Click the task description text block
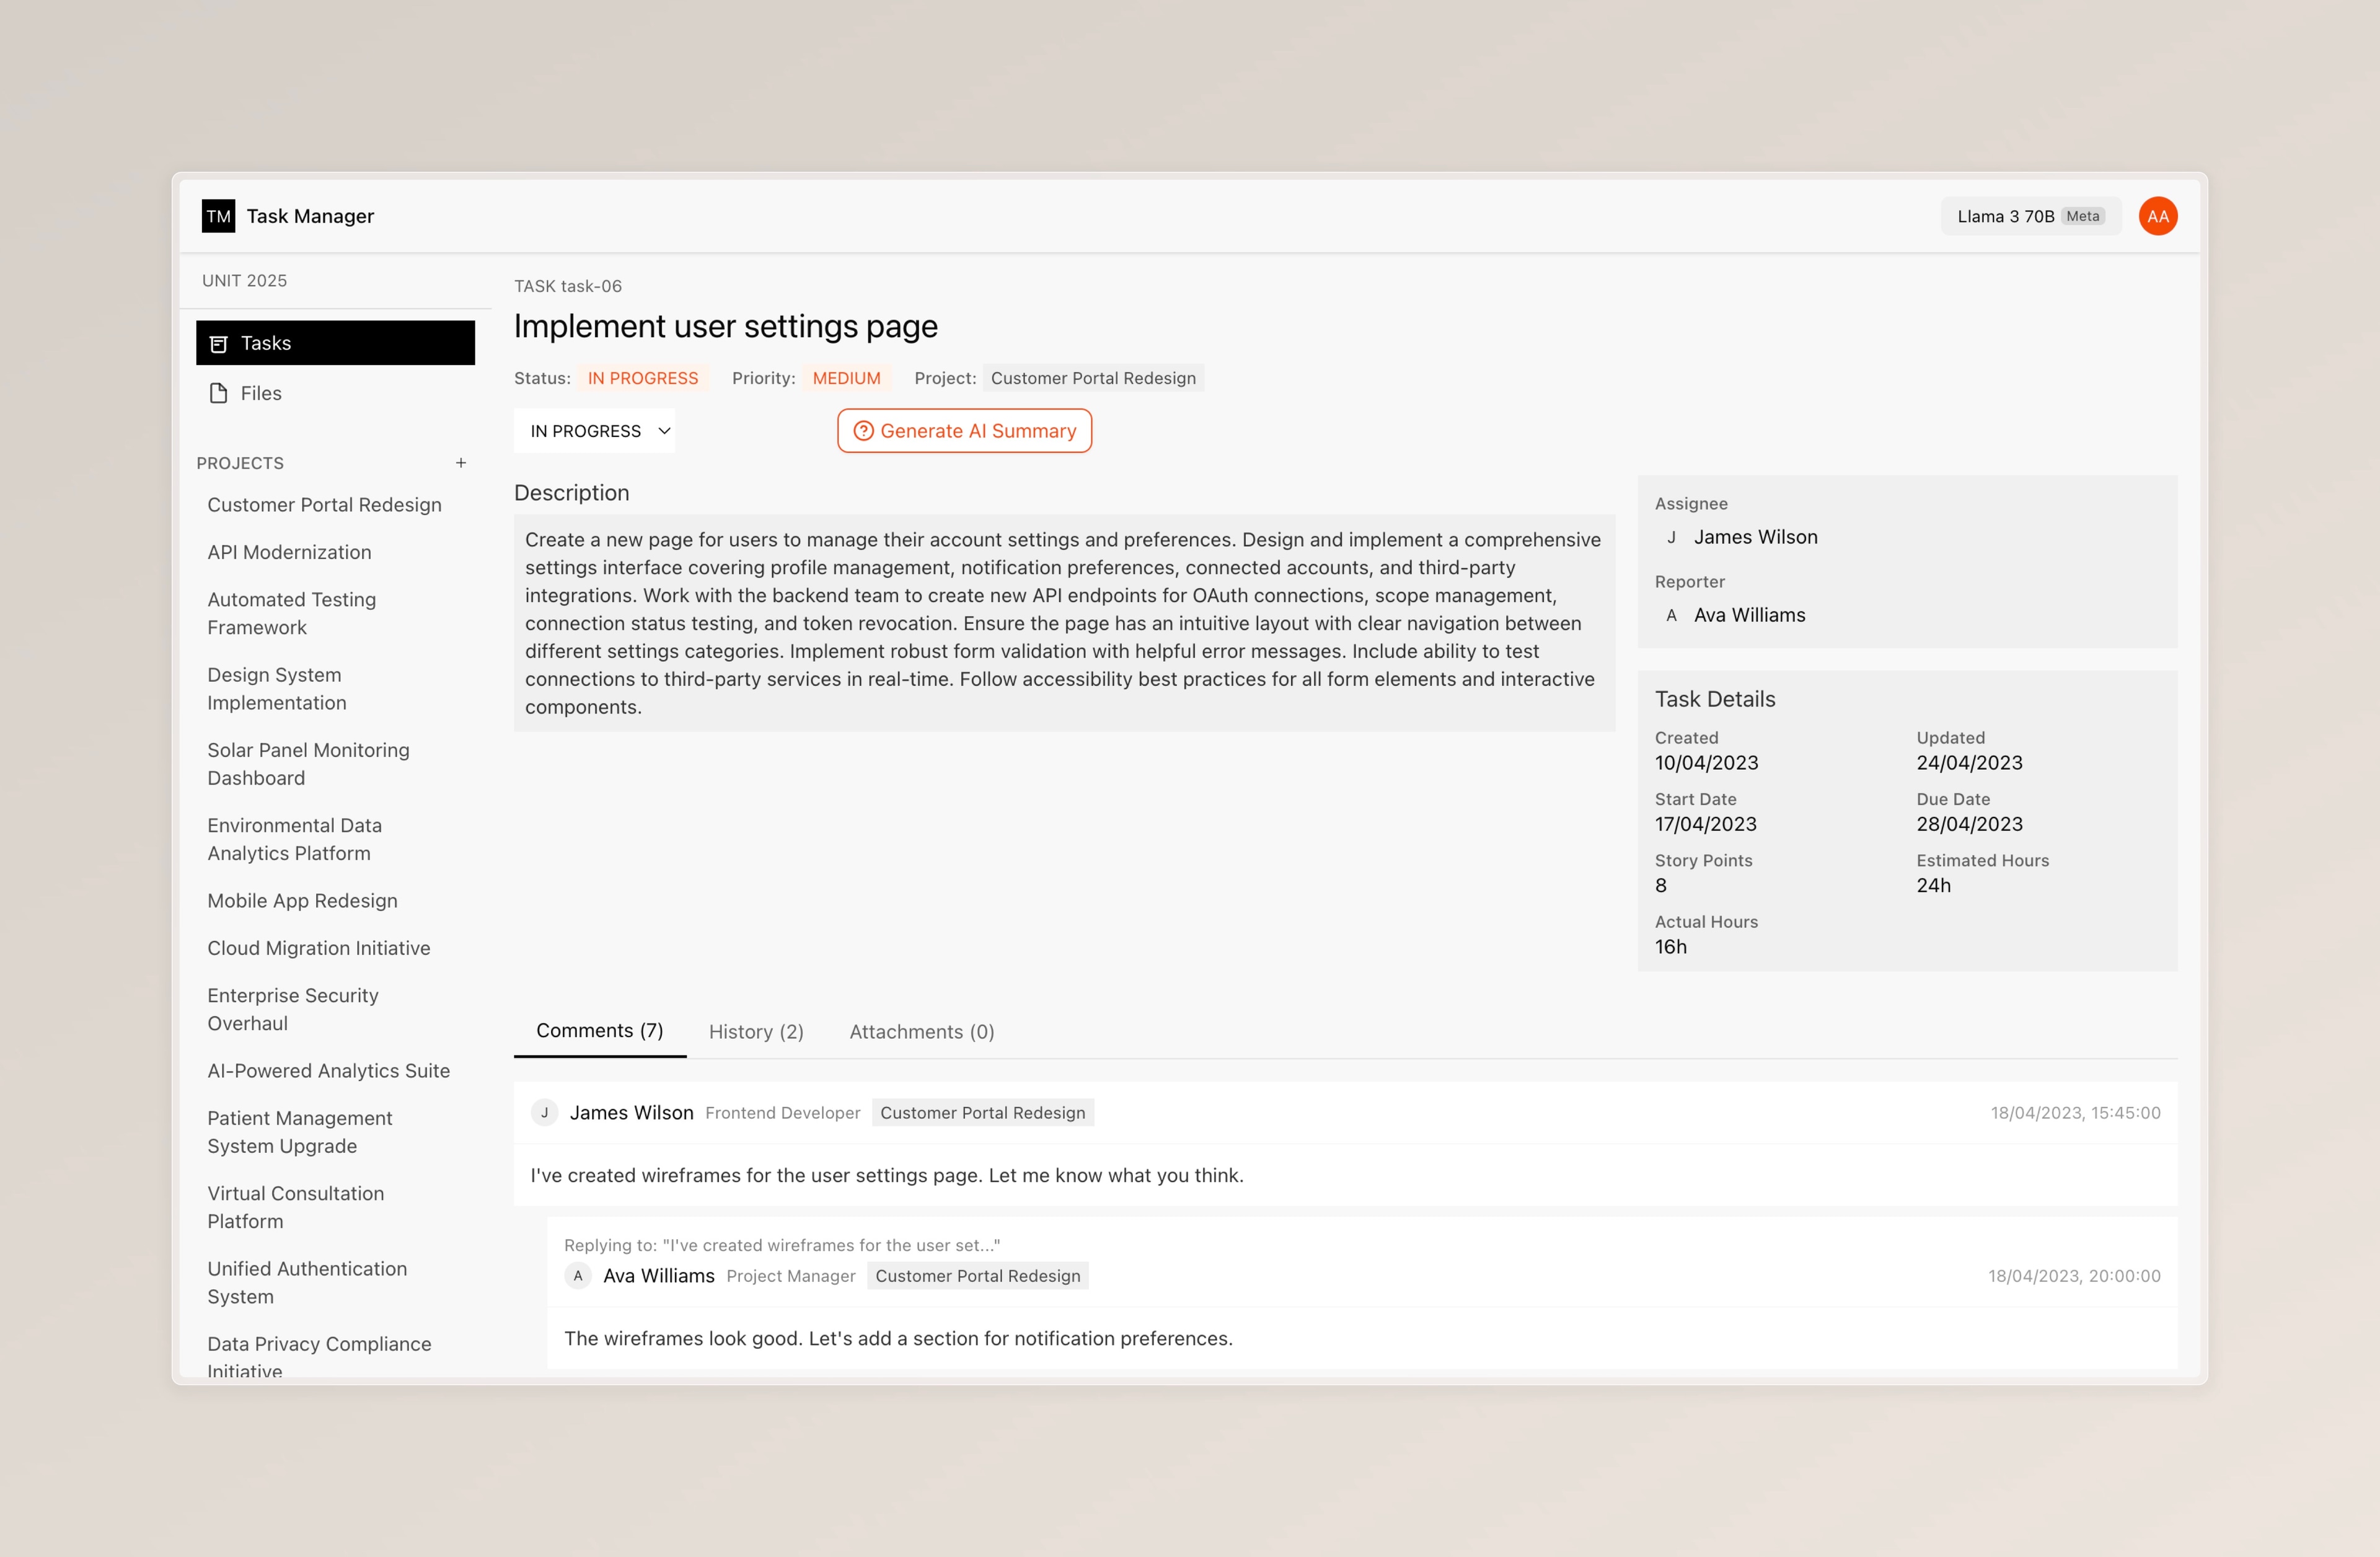Viewport: 2380px width, 1557px height. 1064,623
